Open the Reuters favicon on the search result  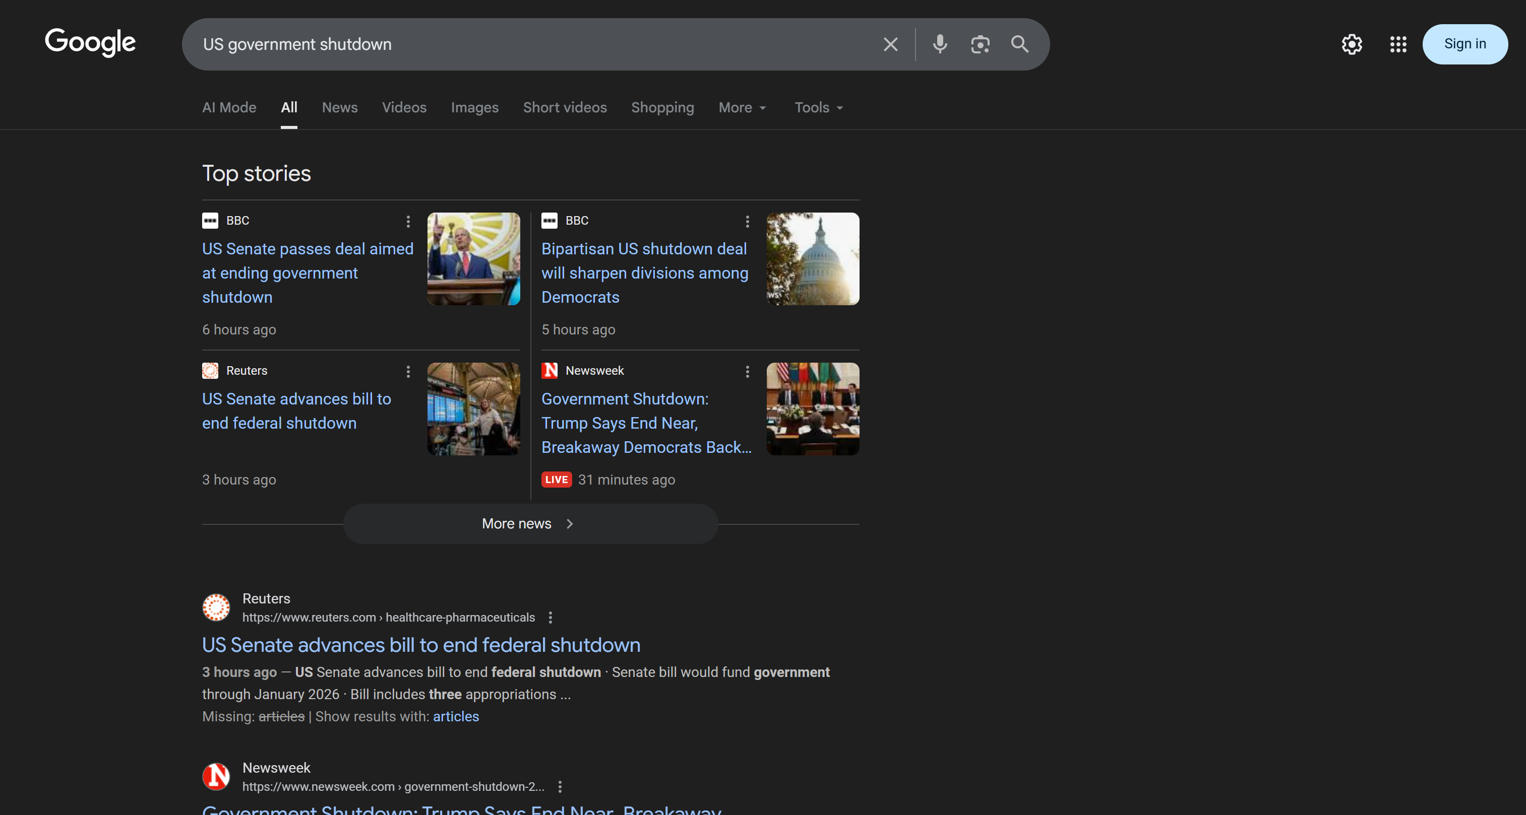click(x=216, y=607)
